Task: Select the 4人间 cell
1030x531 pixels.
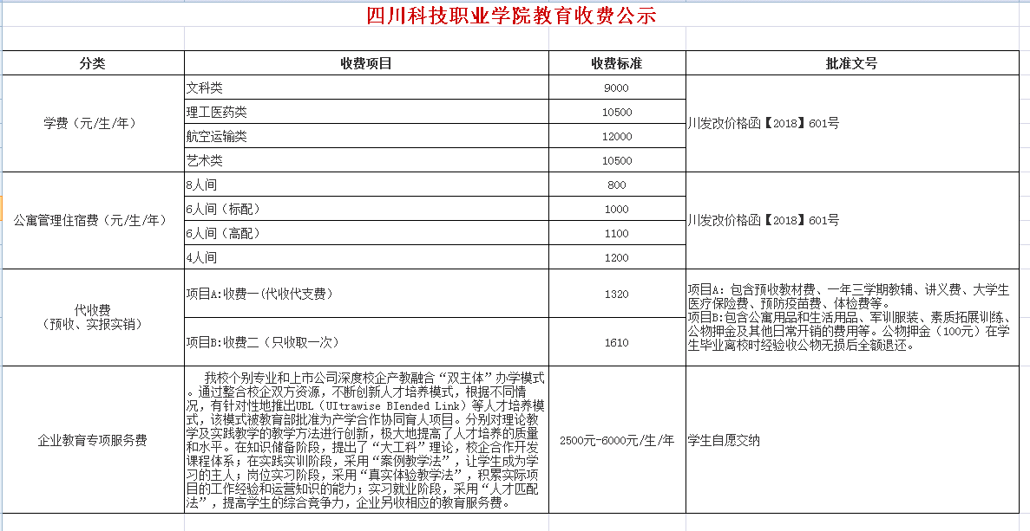Action: [366, 257]
